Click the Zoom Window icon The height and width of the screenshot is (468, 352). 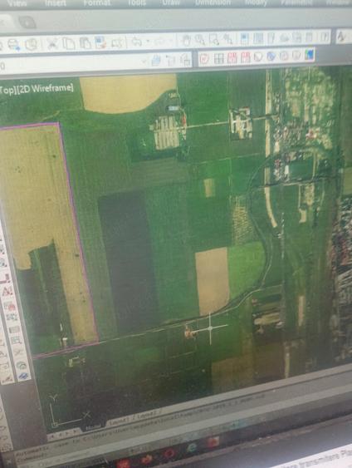213,39
